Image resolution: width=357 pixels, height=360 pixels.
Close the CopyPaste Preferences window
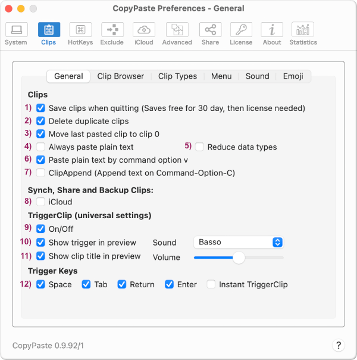click(9, 9)
